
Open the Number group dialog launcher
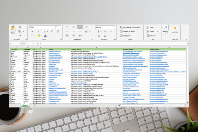tap(115, 39)
